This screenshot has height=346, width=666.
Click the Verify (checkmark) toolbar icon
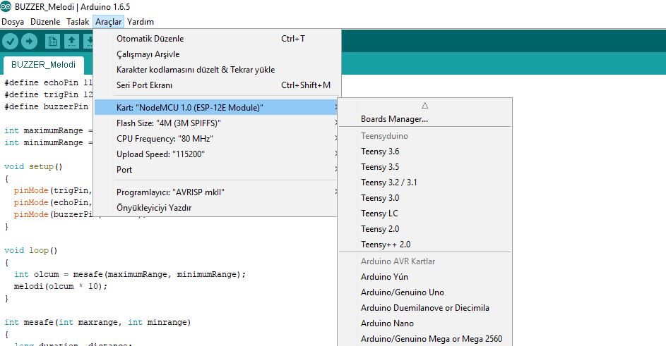click(11, 42)
